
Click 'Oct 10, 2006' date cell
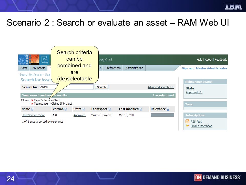point(127,115)
